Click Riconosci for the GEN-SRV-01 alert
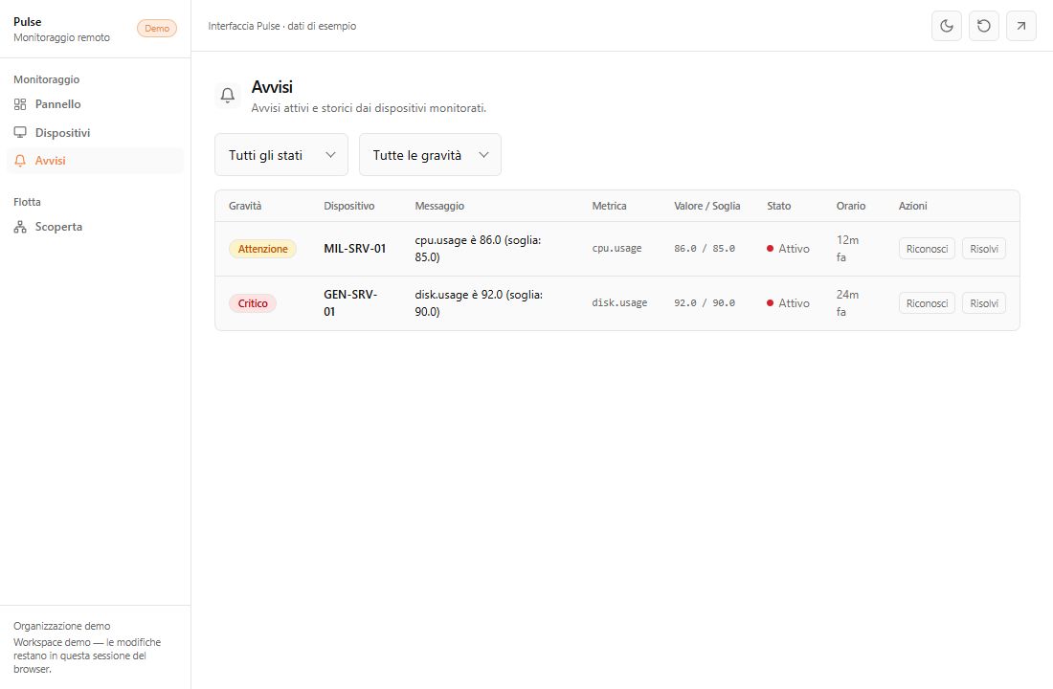Viewport: 1053px width, 689px height. [927, 303]
